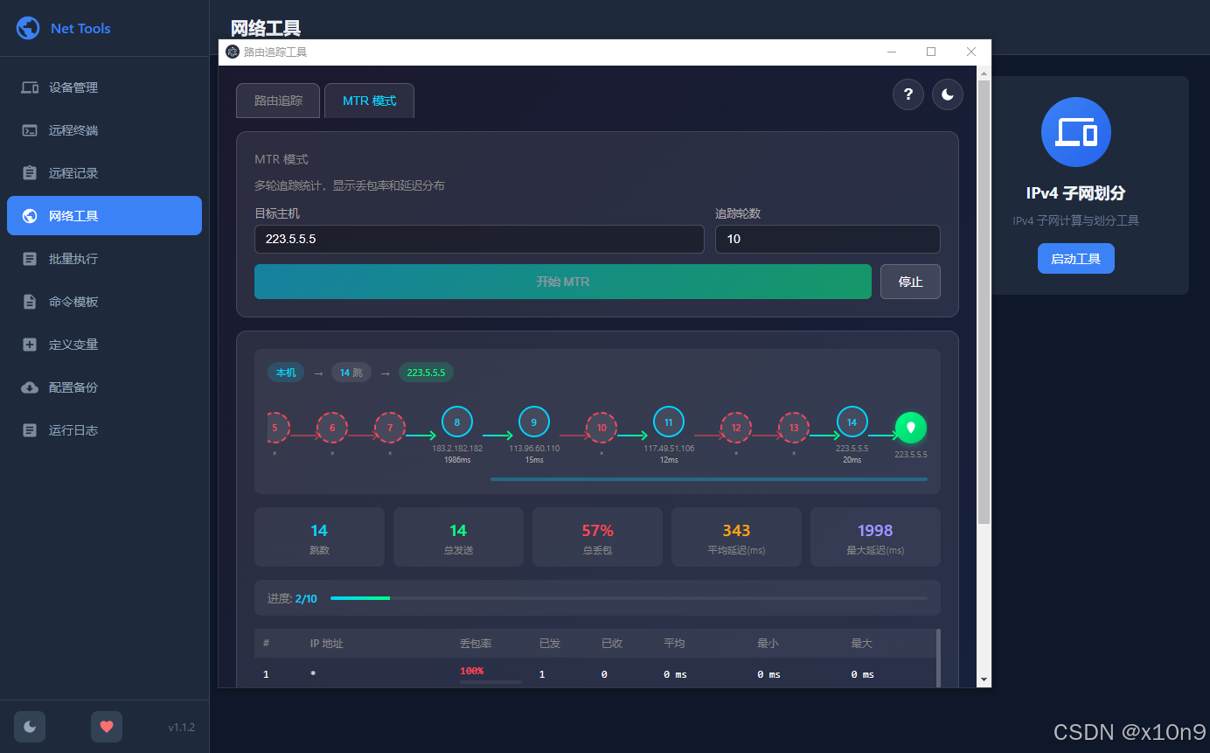Minimize the 路由追踪工具 window
The width and height of the screenshot is (1210, 753).
[892, 52]
